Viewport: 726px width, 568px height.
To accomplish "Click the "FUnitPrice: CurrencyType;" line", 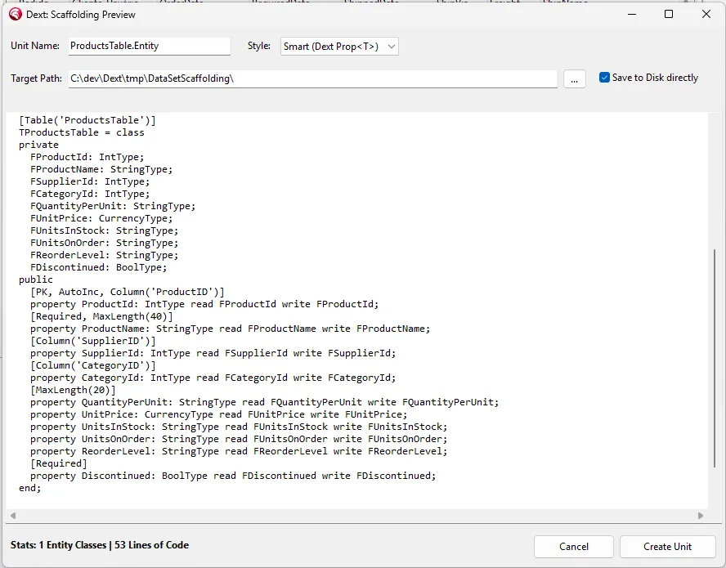I will tap(101, 218).
